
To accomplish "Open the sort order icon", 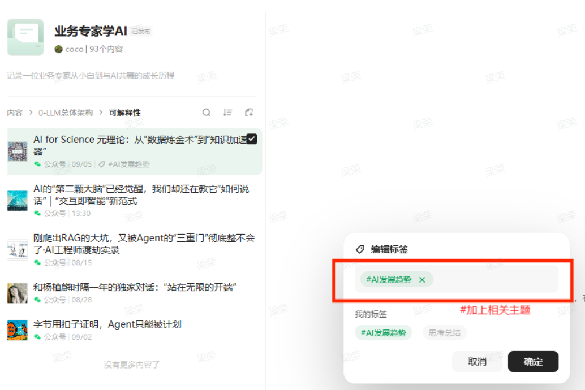I will tap(227, 112).
